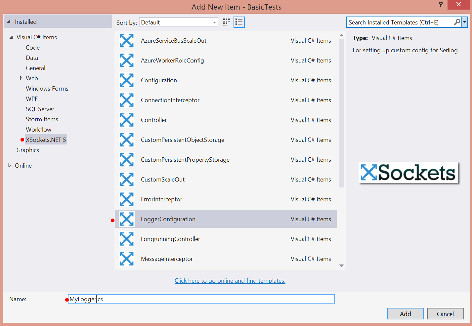
Task: Expand the Online category
Action: pyautogui.click(x=10, y=165)
